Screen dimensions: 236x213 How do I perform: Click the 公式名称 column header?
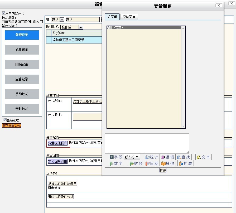[76, 33]
